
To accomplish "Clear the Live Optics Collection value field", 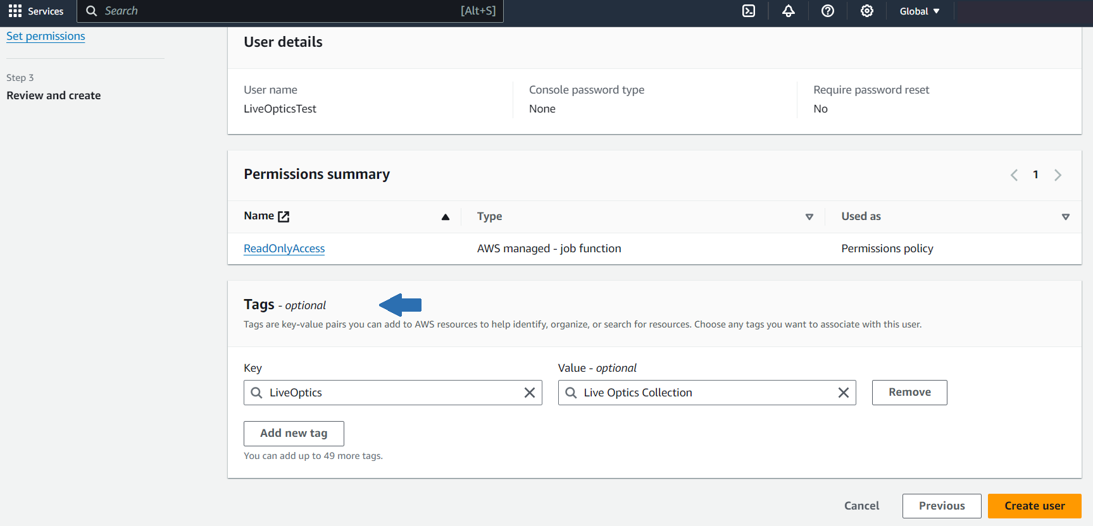I will coord(844,393).
